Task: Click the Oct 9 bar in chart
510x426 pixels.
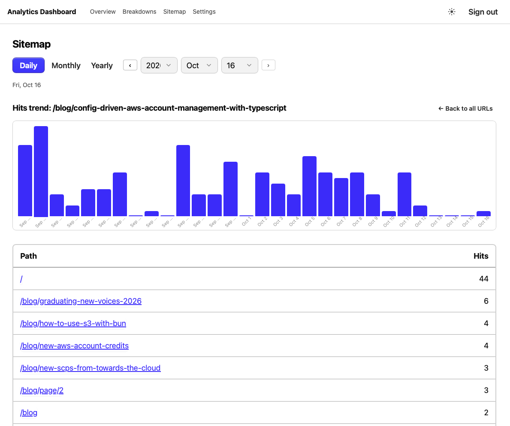Action: coord(373,205)
